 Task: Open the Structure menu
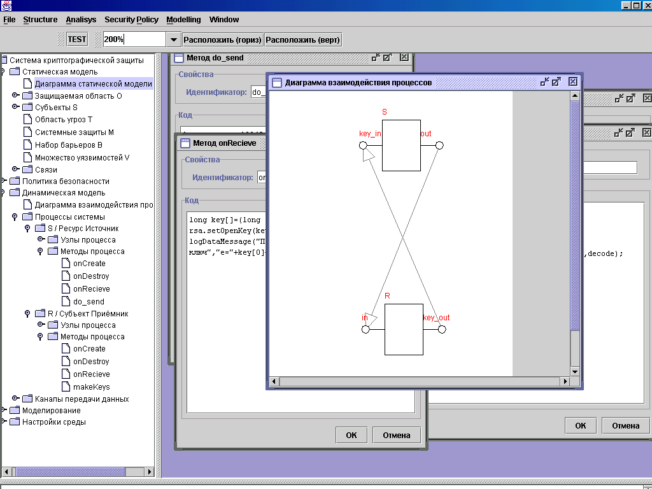[40, 20]
